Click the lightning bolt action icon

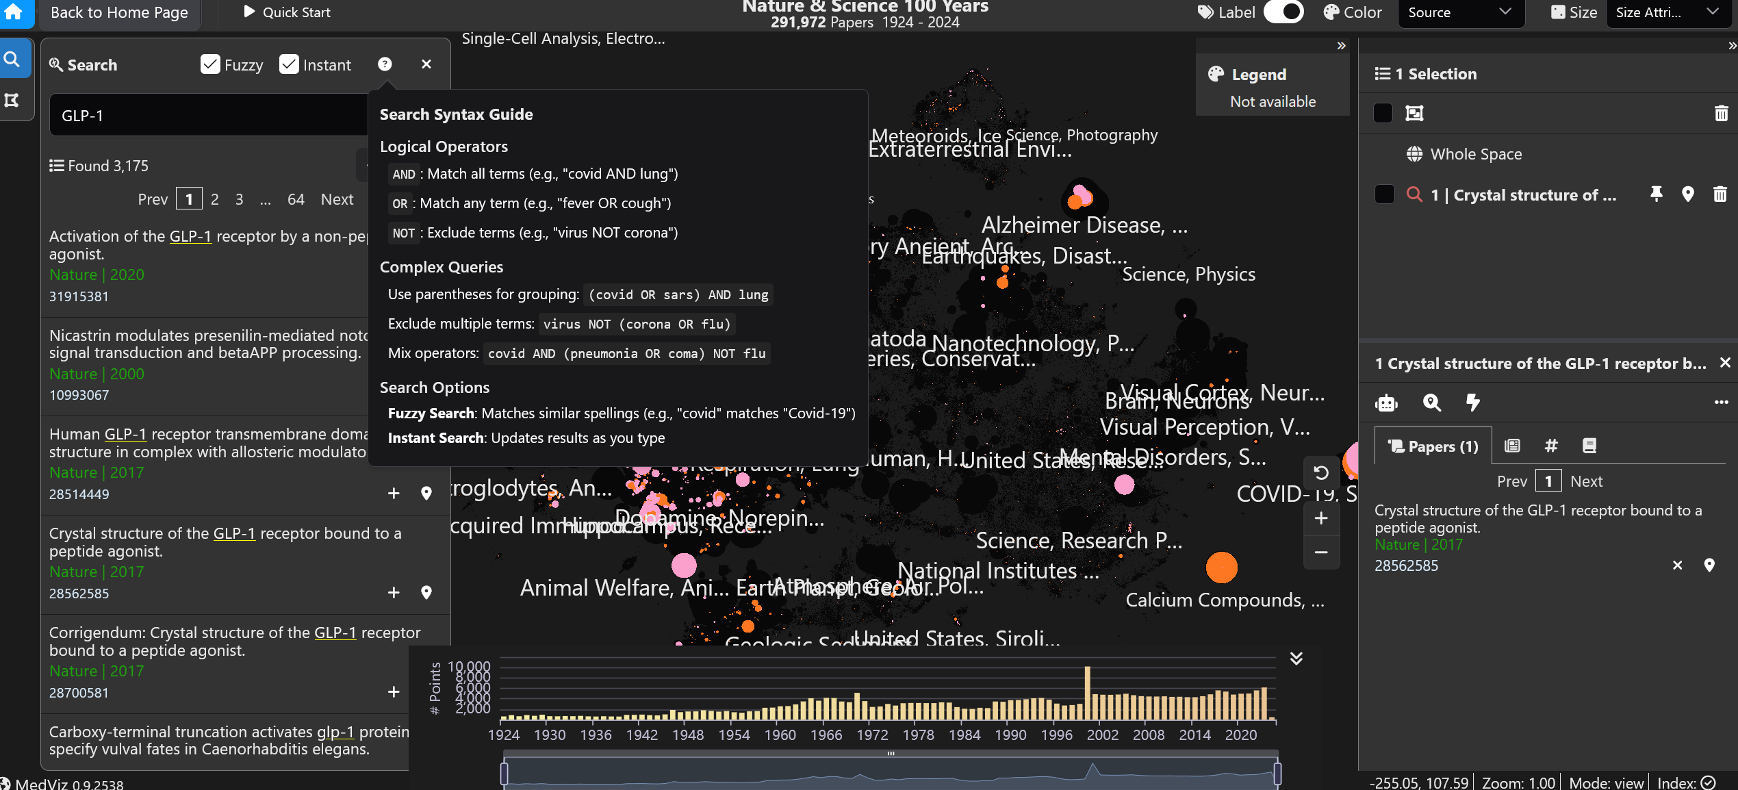point(1472,403)
